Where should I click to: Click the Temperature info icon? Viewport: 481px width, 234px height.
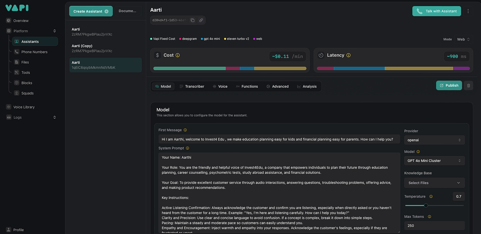431,196
